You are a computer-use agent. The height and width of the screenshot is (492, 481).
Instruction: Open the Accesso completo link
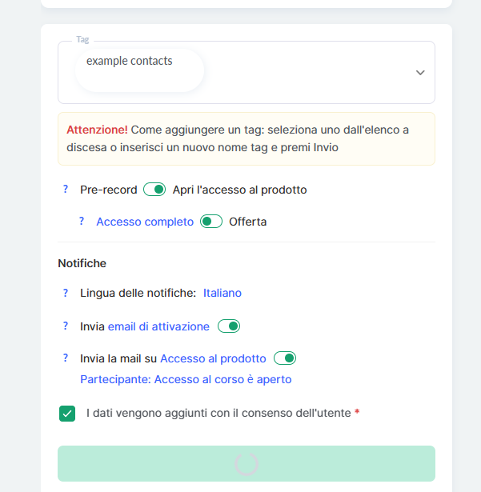tap(145, 222)
